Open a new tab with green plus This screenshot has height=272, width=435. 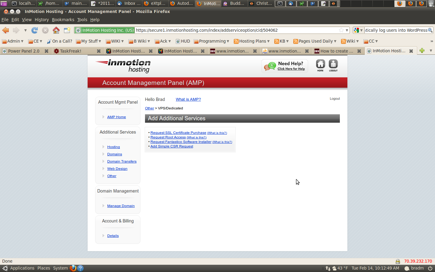422,51
